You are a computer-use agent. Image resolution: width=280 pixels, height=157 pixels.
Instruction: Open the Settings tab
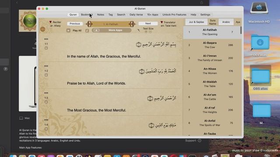coord(205,14)
